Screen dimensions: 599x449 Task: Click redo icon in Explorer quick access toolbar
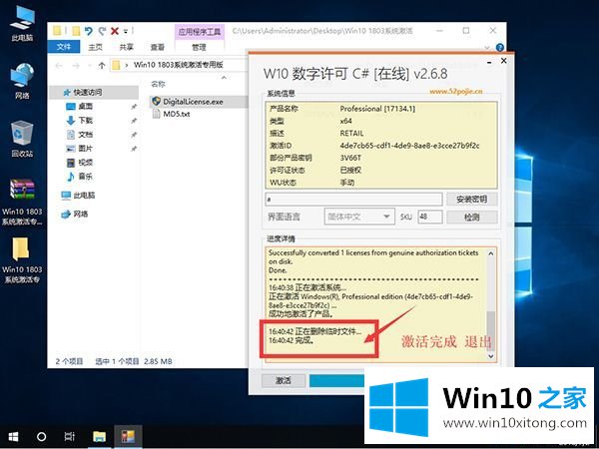tap(102, 31)
